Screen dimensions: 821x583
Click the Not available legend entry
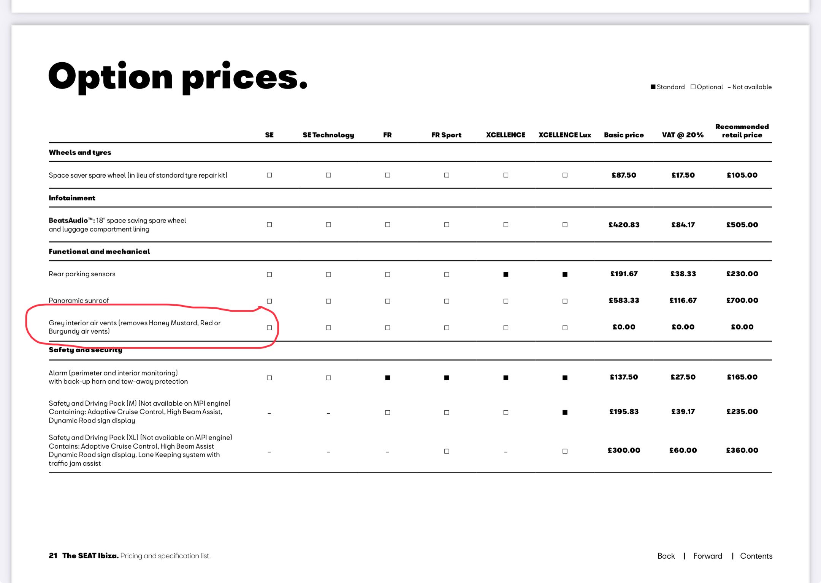click(x=750, y=87)
